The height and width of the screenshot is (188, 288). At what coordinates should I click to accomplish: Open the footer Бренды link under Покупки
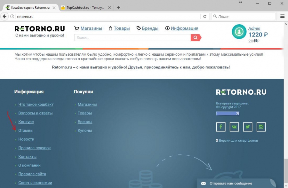[85, 122]
